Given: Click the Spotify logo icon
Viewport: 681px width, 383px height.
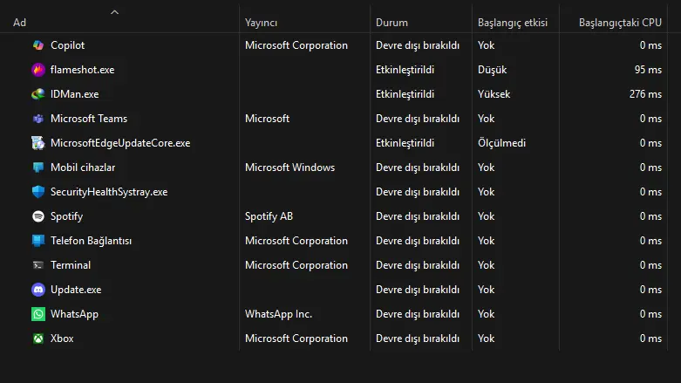Looking at the screenshot, I should pyautogui.click(x=38, y=216).
